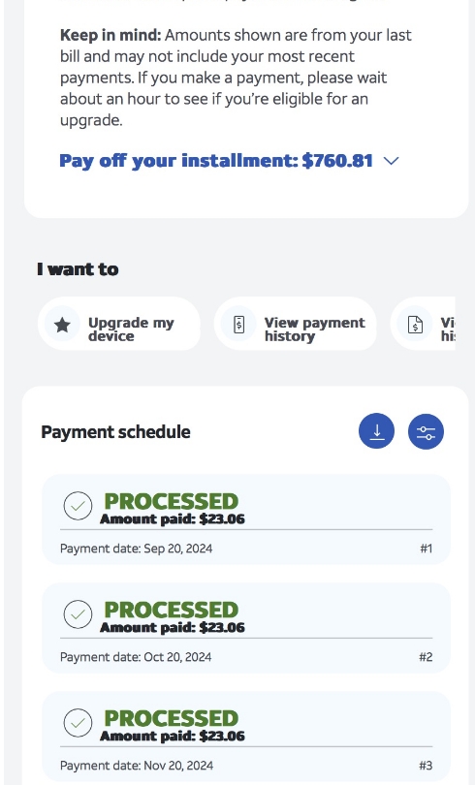Click the I want to heading
475x785 pixels.
(78, 269)
